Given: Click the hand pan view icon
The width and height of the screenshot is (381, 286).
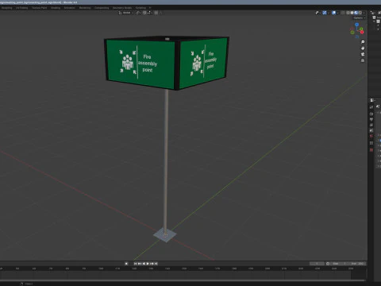Looking at the screenshot, I should pos(363,48).
